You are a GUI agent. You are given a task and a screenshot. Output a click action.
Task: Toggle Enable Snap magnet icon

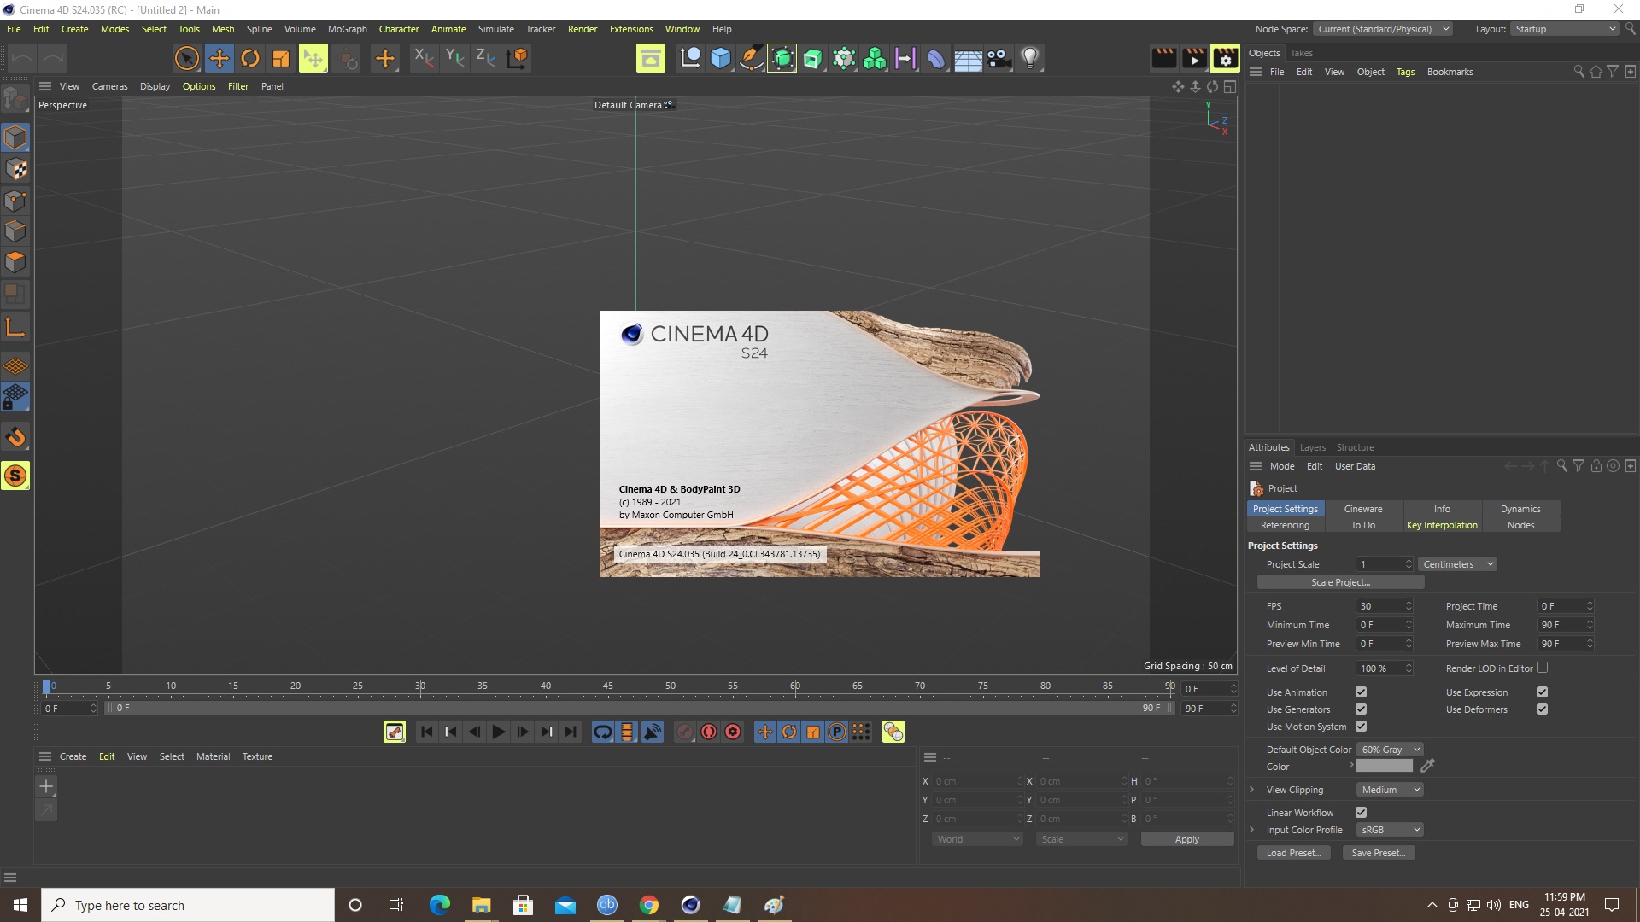point(15,437)
